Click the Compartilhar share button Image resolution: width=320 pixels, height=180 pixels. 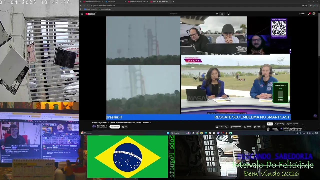point(236,127)
